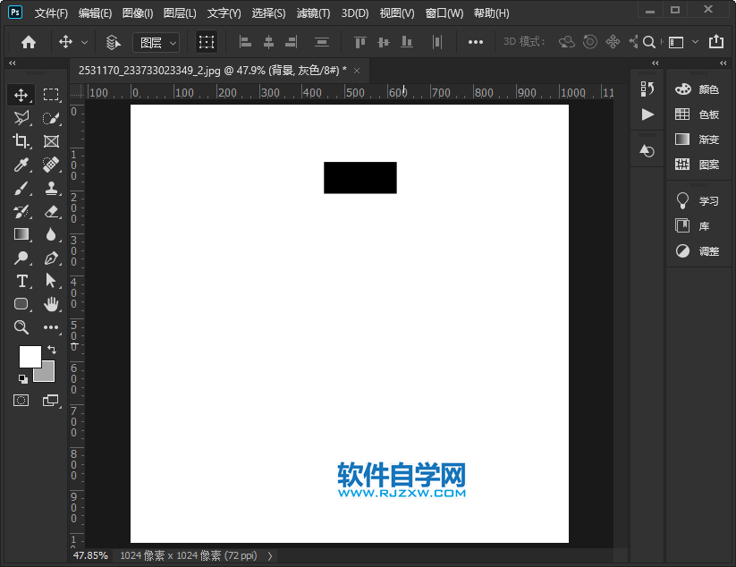Toggle Quick Mask mode
The image size is (736, 567).
click(21, 400)
